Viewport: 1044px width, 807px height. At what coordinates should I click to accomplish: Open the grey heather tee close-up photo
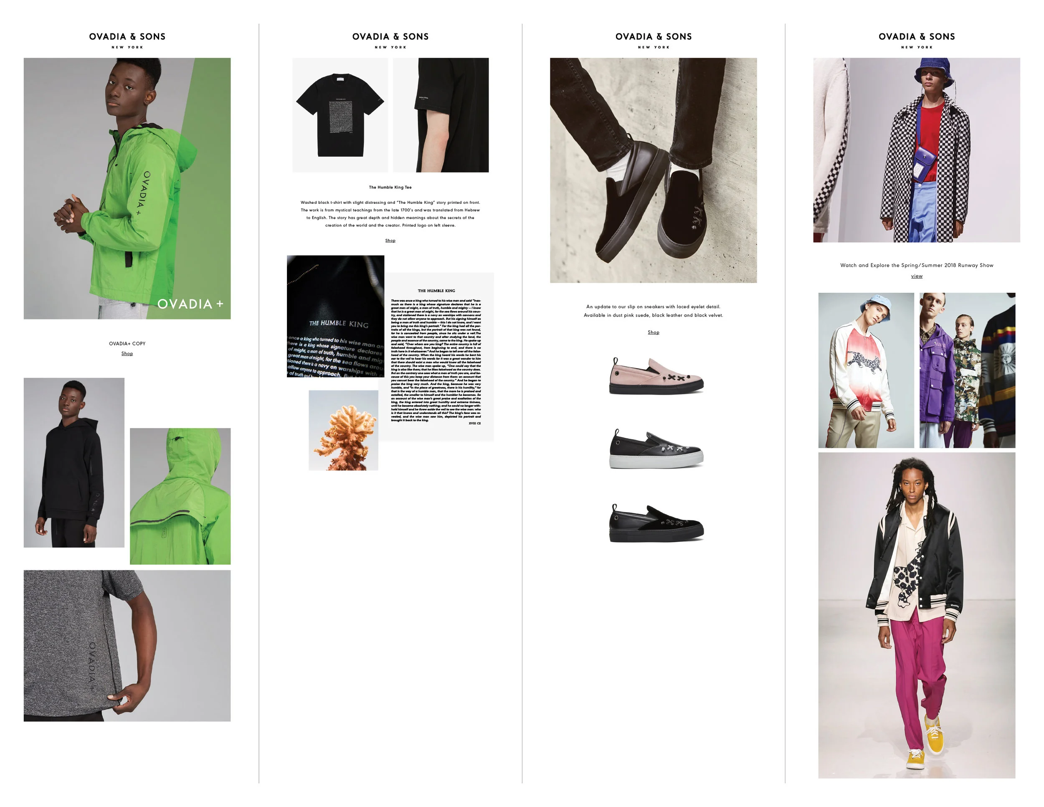coord(127,645)
